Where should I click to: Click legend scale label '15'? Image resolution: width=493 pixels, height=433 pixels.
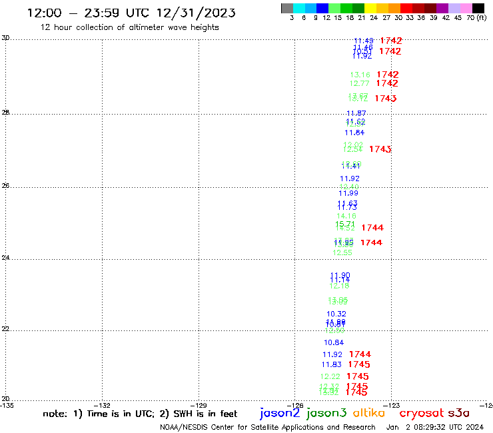(x=338, y=18)
